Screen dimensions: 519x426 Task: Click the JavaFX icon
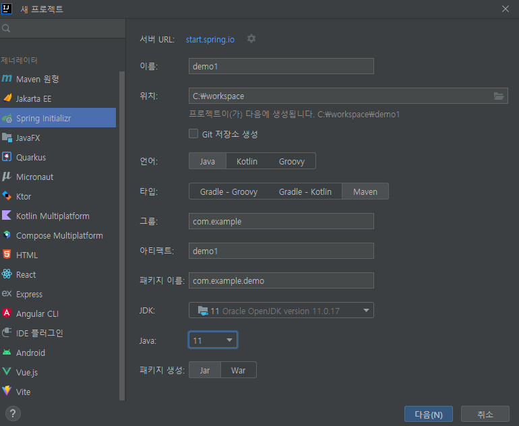pyautogui.click(x=7, y=138)
